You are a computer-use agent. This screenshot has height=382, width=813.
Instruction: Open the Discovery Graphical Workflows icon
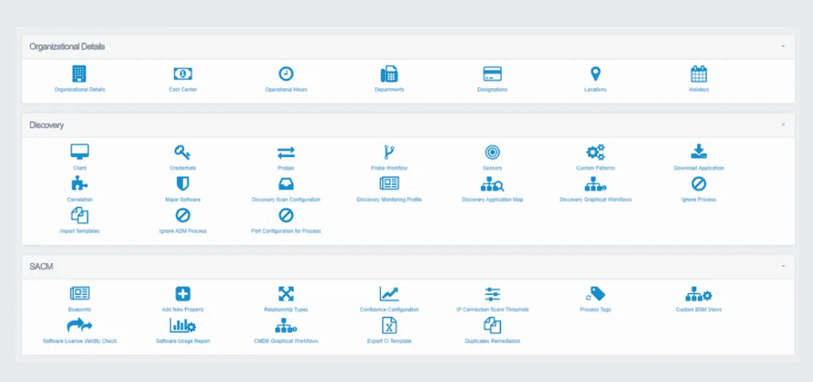595,184
